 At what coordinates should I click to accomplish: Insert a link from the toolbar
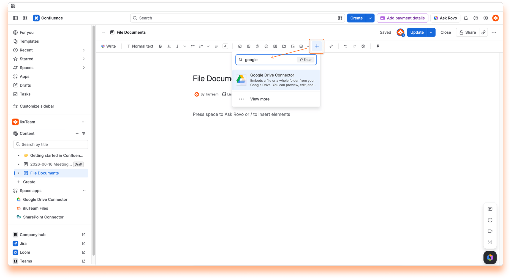(x=331, y=46)
